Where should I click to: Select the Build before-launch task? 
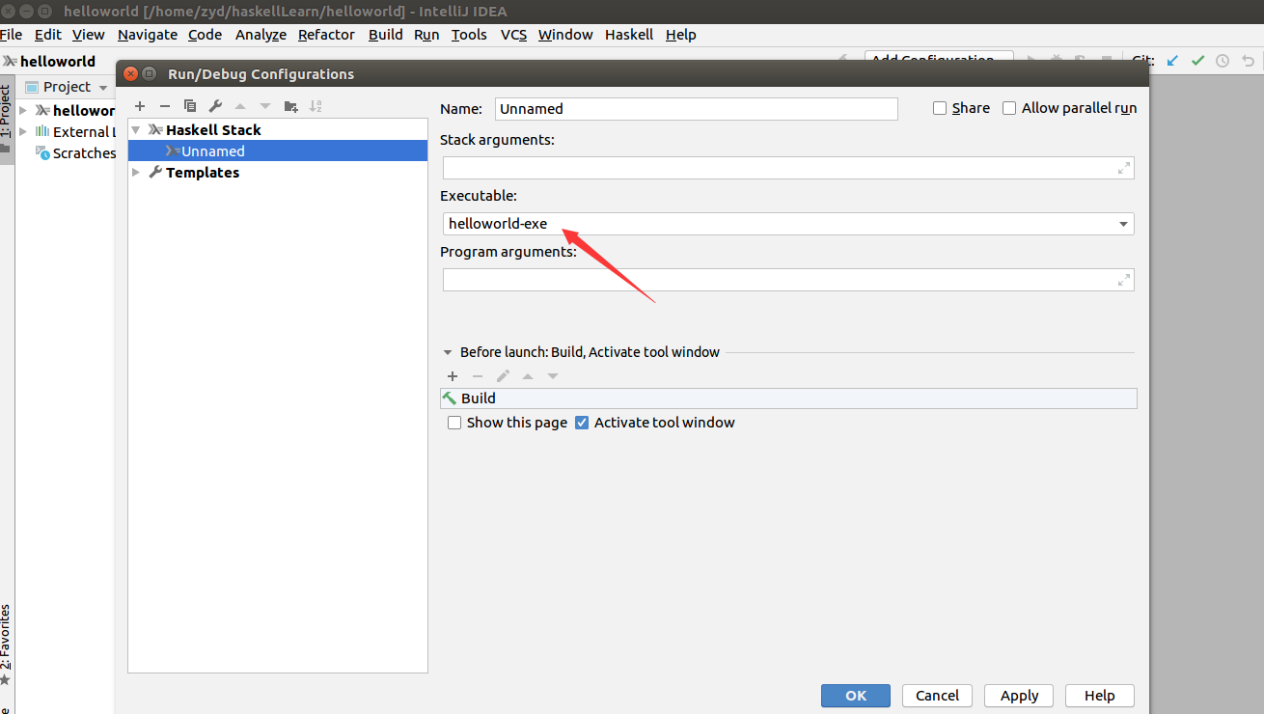pos(788,398)
